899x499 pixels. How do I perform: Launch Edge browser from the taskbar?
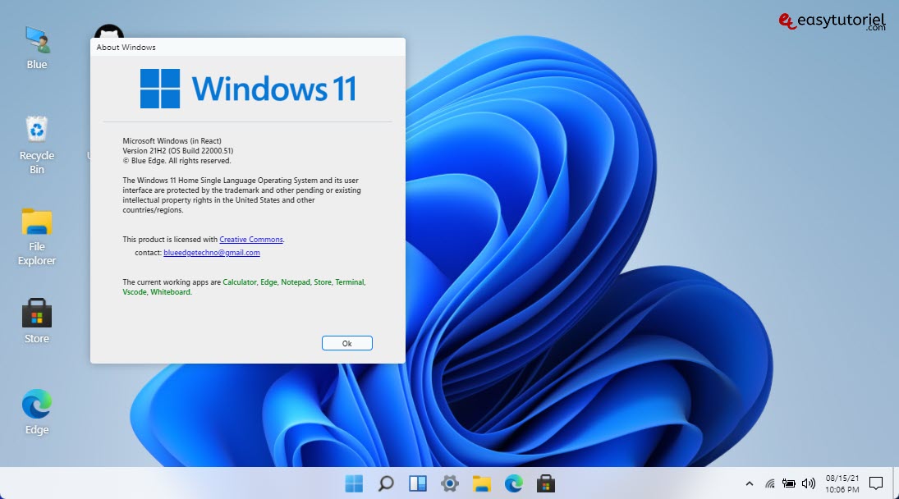(x=514, y=483)
